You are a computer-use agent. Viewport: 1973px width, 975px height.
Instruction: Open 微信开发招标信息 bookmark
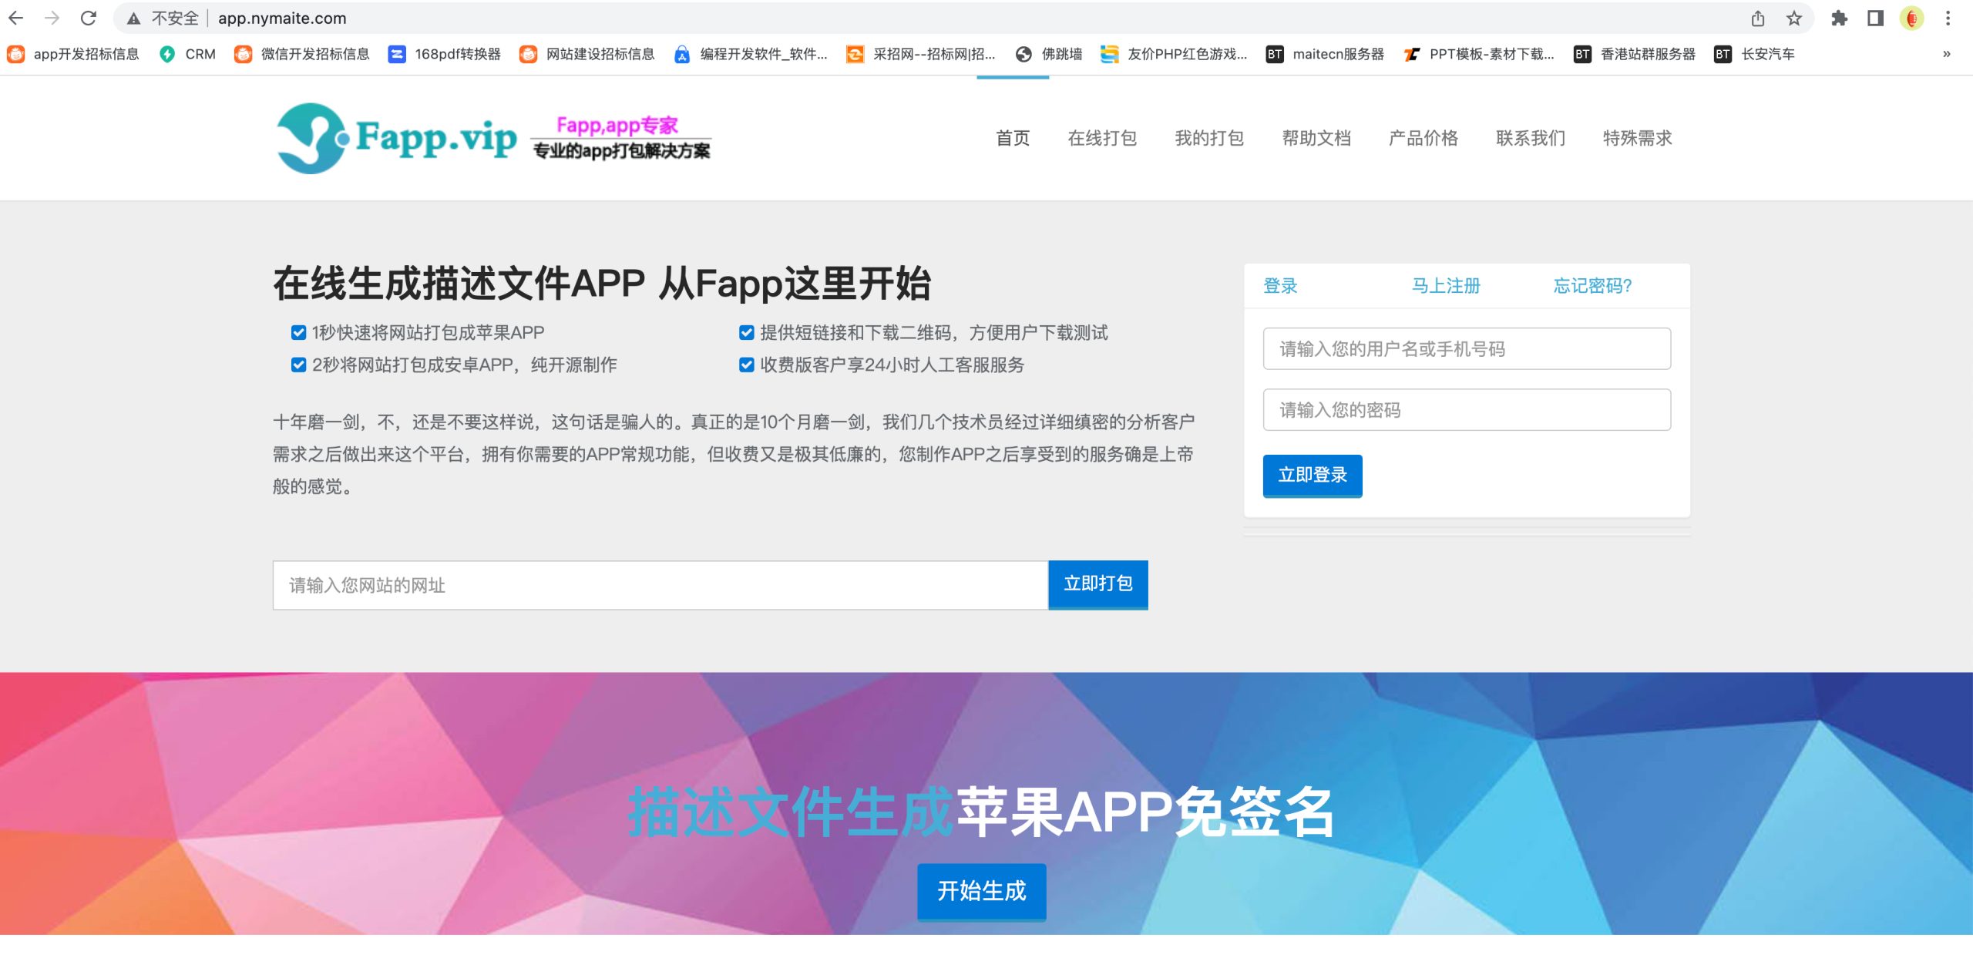[x=302, y=54]
